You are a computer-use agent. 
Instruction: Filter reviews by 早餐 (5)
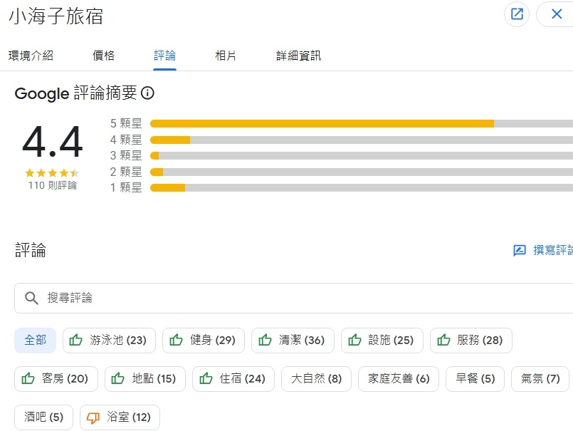[x=475, y=379]
